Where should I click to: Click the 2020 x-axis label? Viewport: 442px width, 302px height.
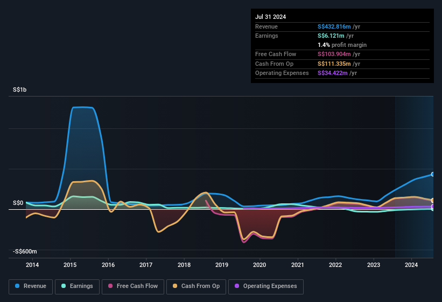click(x=259, y=265)
